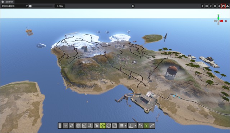
Task: Select the highlighted move tool
Action: tap(103, 126)
